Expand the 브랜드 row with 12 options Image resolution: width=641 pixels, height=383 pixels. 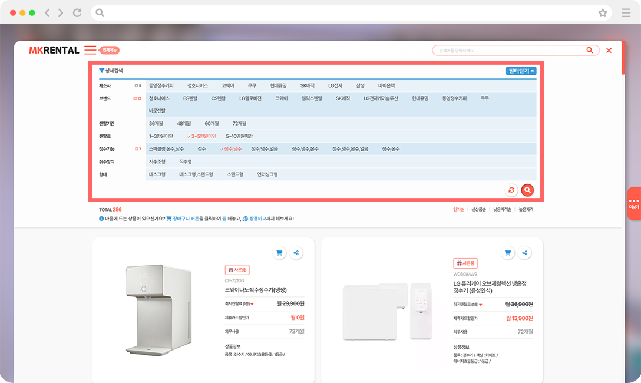[x=137, y=98]
